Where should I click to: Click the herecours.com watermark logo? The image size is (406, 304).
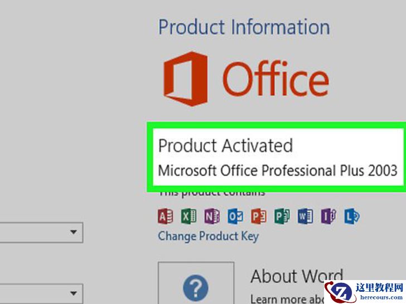(365, 292)
